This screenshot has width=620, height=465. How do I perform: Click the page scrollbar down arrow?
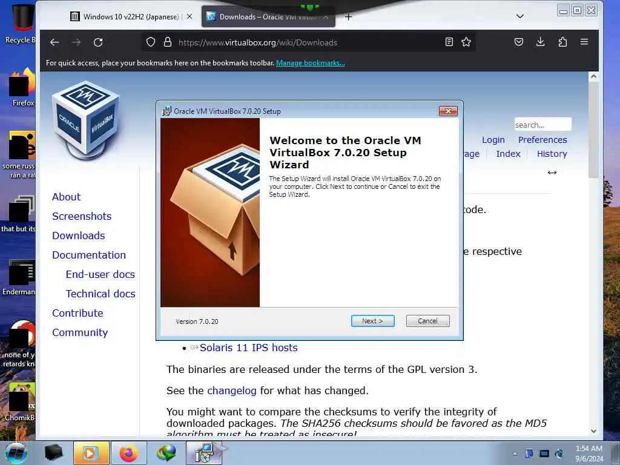593,431
